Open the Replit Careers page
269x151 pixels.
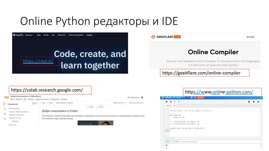[x=89, y=35]
